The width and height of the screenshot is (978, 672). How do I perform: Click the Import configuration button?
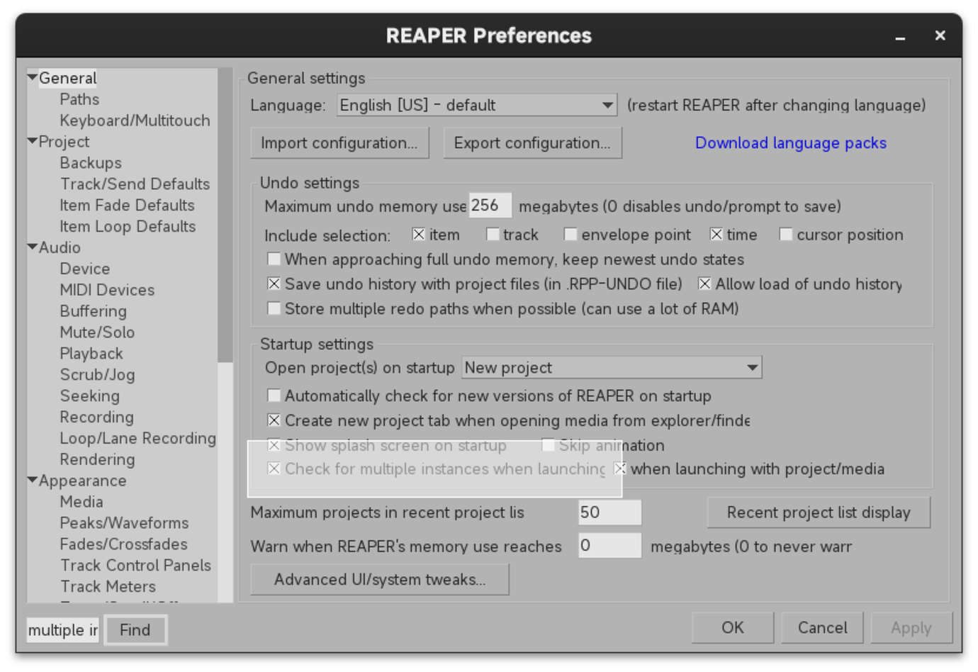[339, 142]
